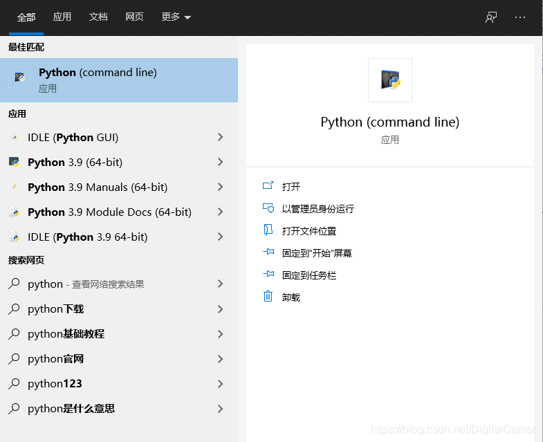
Task: Expand arrow for IDLE (Python GUI)
Action: [220, 137]
